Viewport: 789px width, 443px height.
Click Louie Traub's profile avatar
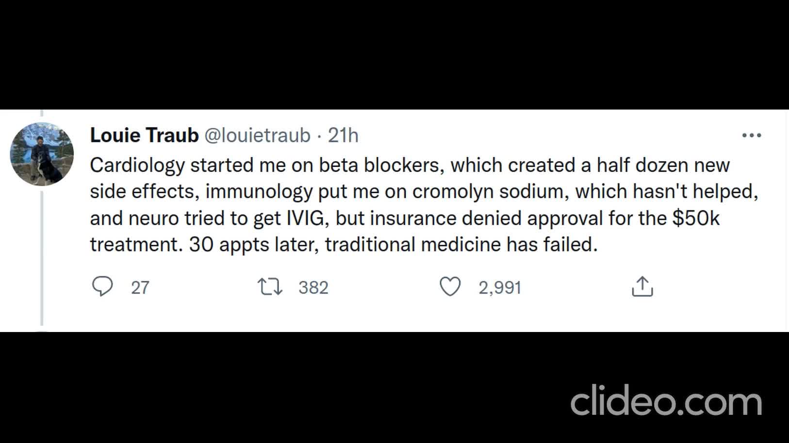[42, 154]
